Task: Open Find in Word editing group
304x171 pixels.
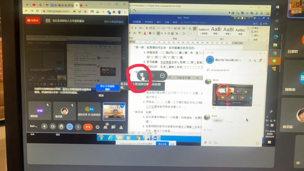Action: pos(255,28)
